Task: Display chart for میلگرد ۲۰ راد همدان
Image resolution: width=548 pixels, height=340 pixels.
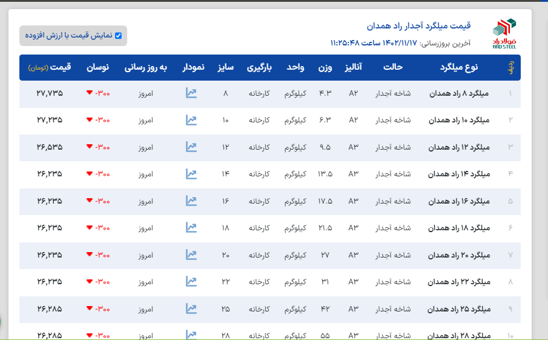Action: [191, 255]
